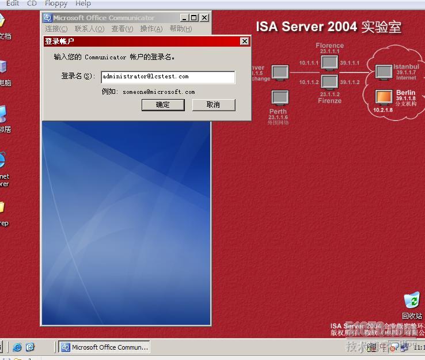This screenshot has width=425, height=360.
Task: Click the Communicator title bar icon
Action: click(47, 18)
